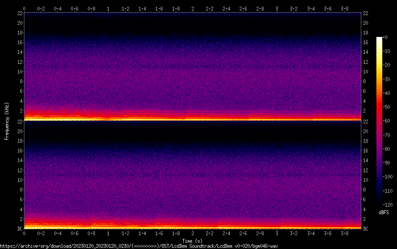This screenshot has height=249, width=397.
Task: Click the 0.2 tick on the top time axis
Action: [41, 8]
